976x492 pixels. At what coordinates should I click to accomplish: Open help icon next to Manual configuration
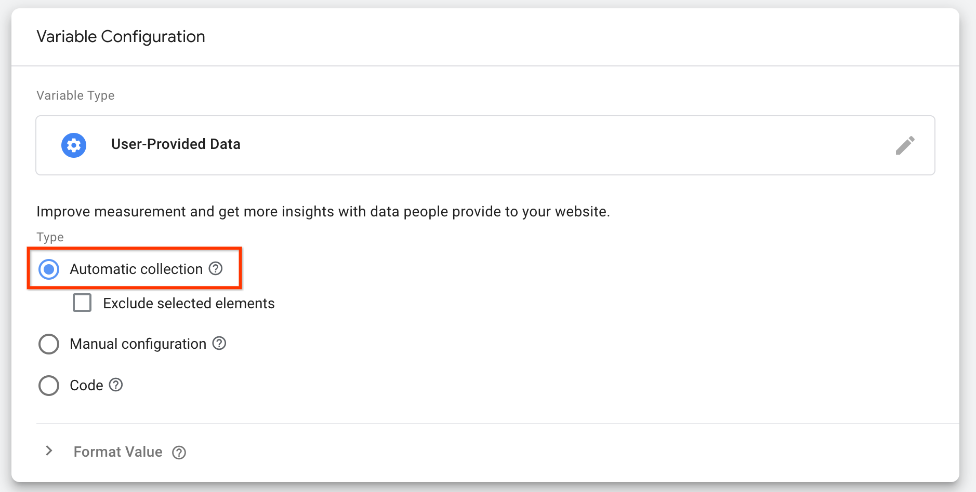[219, 343]
